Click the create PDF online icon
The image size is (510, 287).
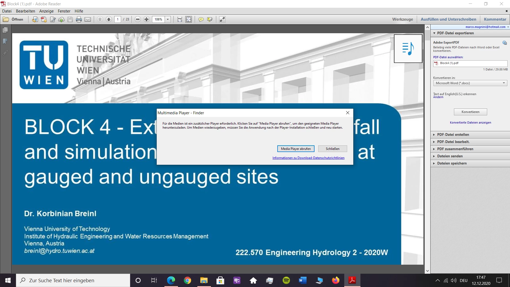click(44, 19)
